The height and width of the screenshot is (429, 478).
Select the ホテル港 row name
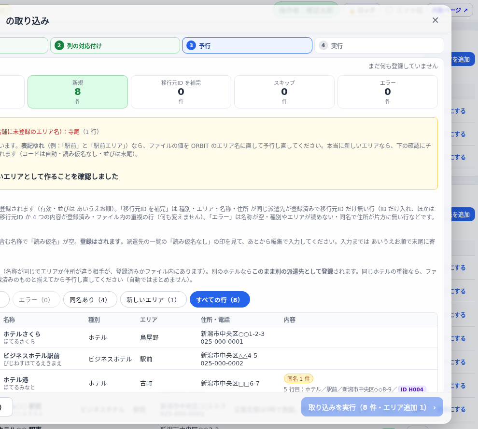16,380
